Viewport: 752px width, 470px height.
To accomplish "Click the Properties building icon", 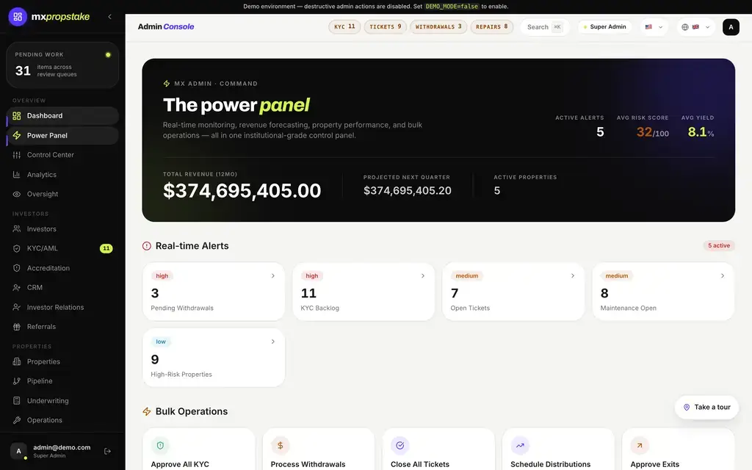I will (x=17, y=361).
